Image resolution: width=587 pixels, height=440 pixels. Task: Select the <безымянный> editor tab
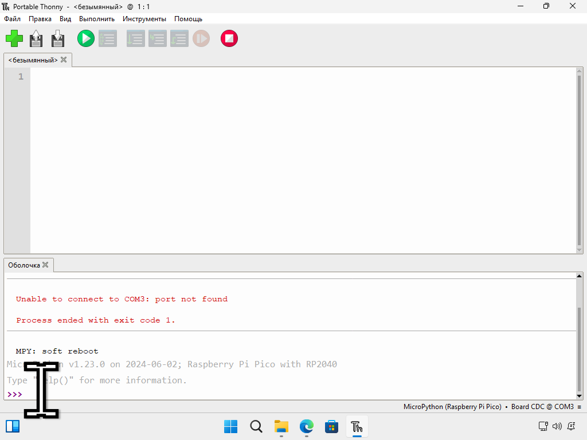click(x=33, y=60)
